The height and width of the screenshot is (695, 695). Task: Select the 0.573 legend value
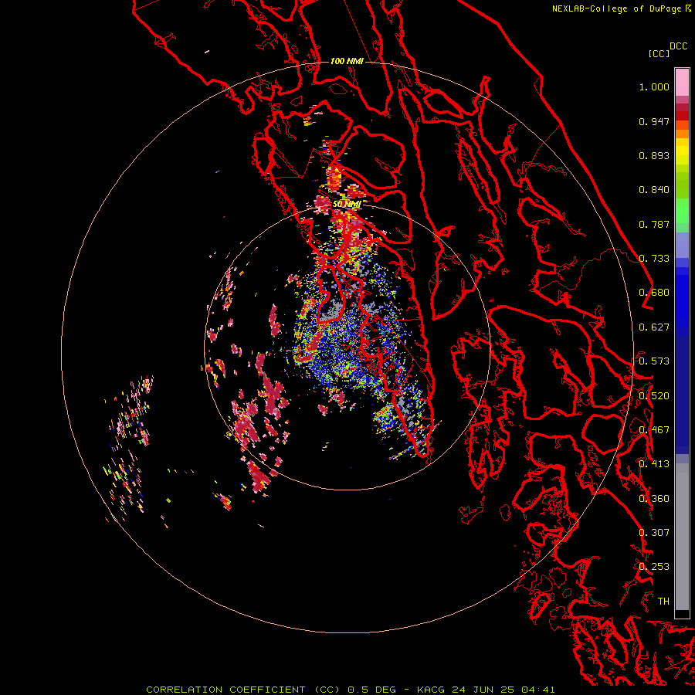(x=654, y=361)
